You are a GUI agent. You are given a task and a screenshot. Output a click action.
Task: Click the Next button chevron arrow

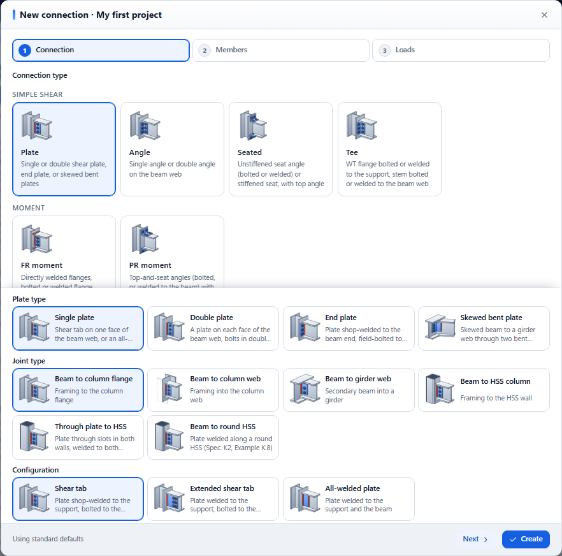486,539
